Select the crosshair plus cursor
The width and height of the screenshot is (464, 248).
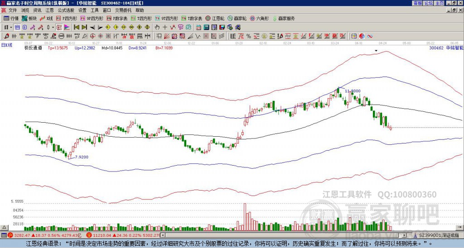point(165,28)
